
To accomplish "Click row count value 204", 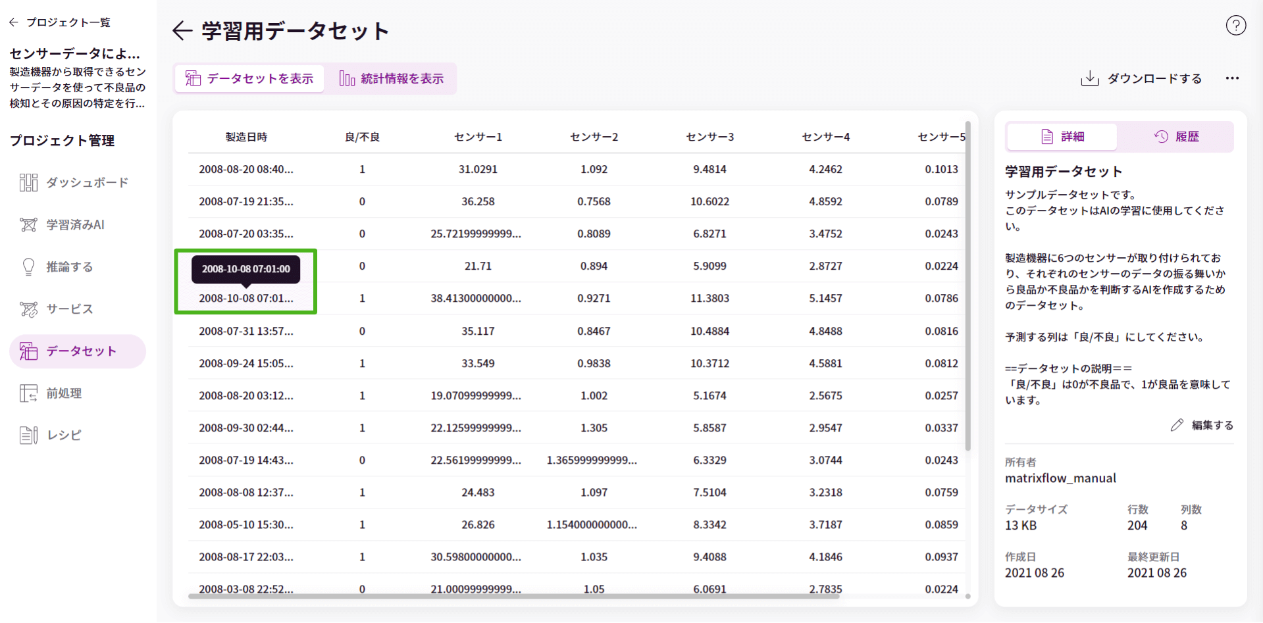I will 1137,526.
